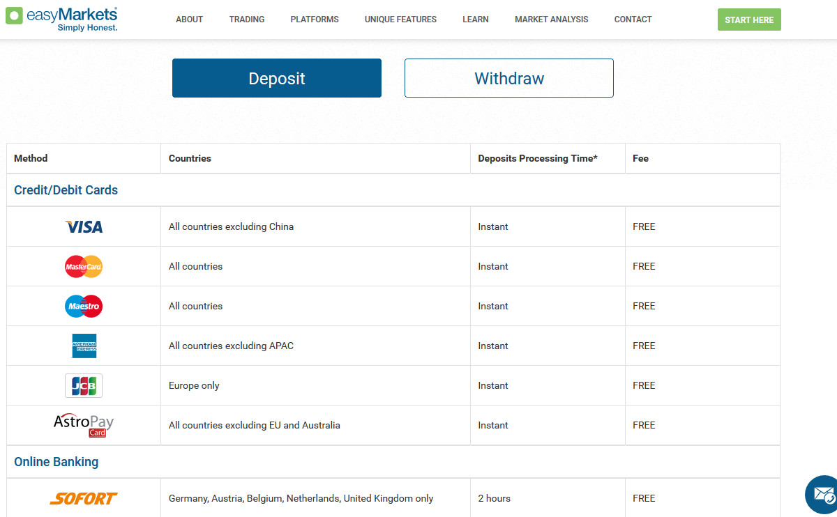Click '2 hours' in the SOFORT row

(x=494, y=498)
